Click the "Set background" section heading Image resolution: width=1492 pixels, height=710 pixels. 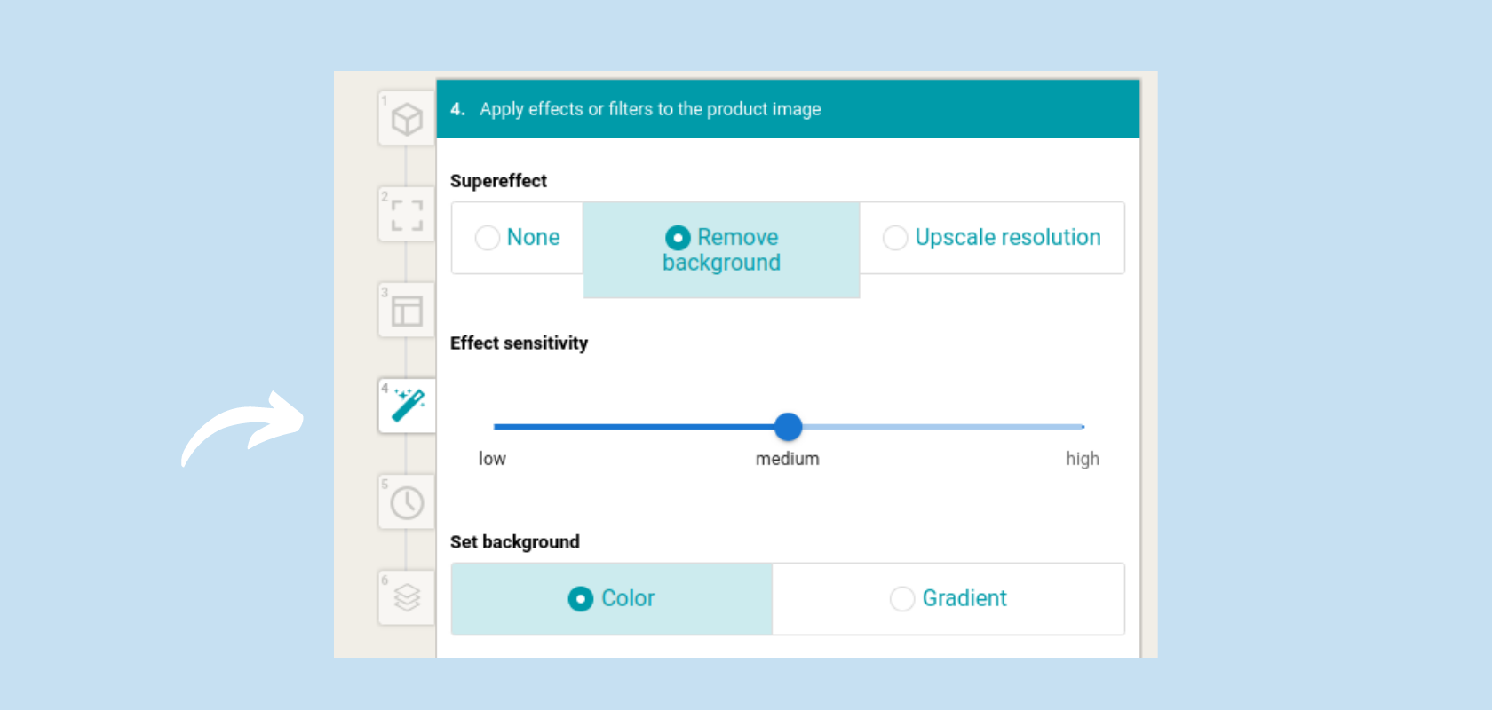pos(514,542)
